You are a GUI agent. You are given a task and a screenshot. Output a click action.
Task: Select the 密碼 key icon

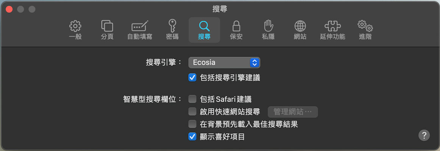(x=172, y=26)
